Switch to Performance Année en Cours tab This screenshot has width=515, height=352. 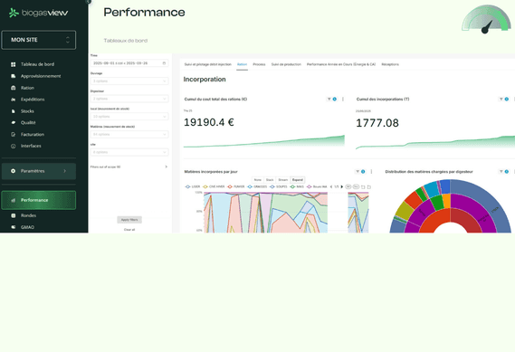pyautogui.click(x=341, y=64)
